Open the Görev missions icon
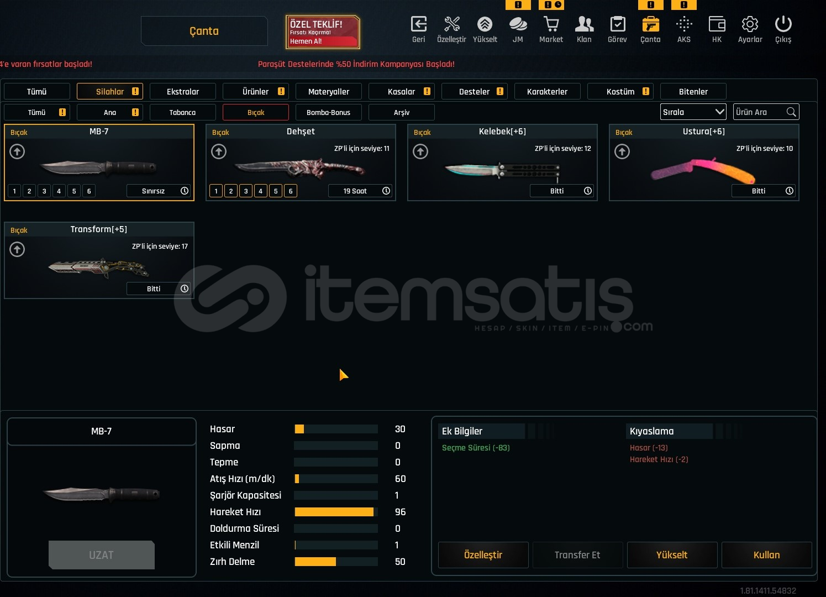Image resolution: width=826 pixels, height=597 pixels. point(617,25)
